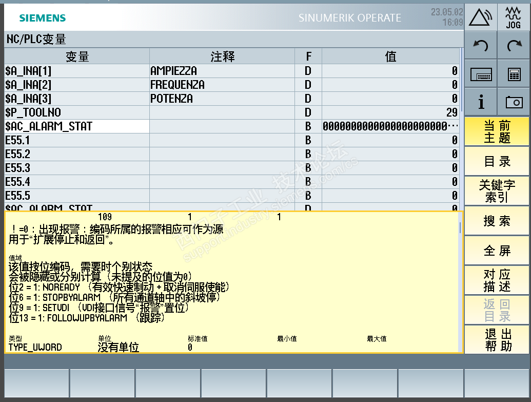Open the 目录 contents softkey

pos(497,161)
